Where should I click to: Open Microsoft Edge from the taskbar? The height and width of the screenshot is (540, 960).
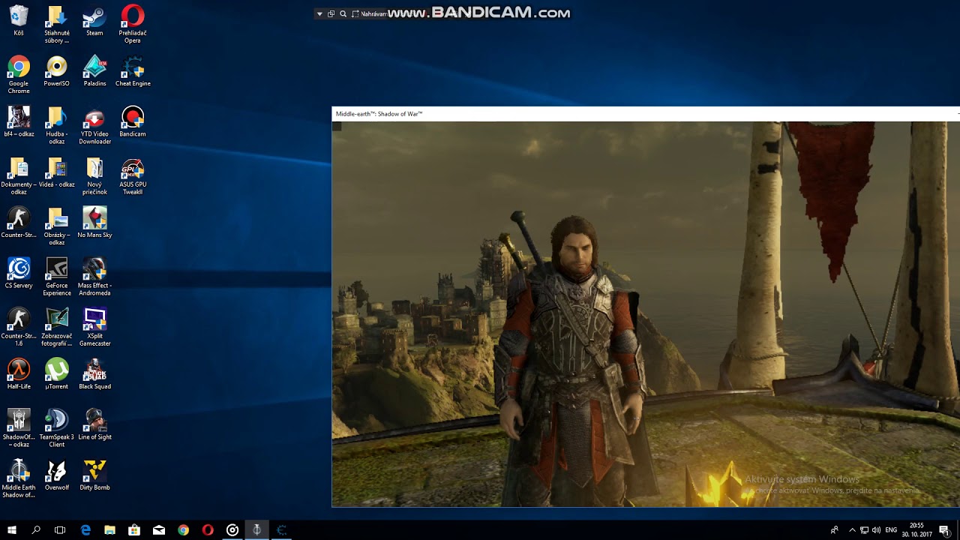click(85, 529)
